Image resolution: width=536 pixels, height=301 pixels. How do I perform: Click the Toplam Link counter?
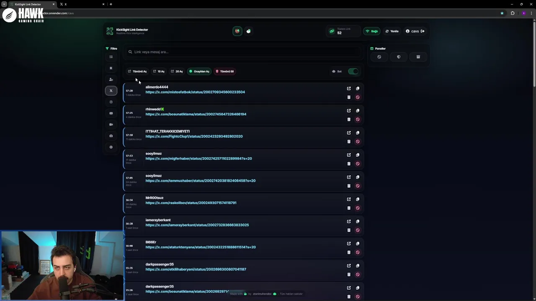pos(343,31)
